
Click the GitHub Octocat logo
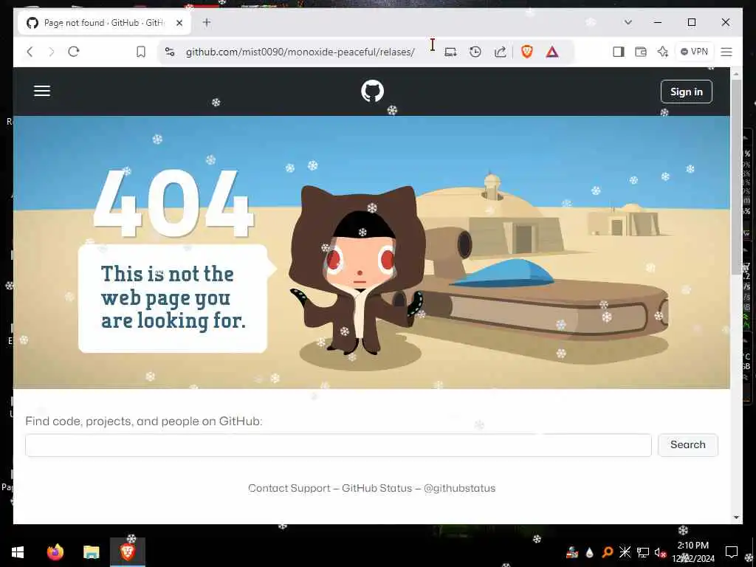tap(372, 91)
